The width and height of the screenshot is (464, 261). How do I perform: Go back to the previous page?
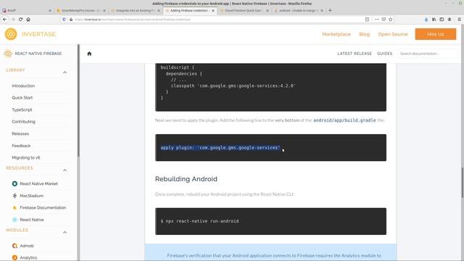[5, 20]
